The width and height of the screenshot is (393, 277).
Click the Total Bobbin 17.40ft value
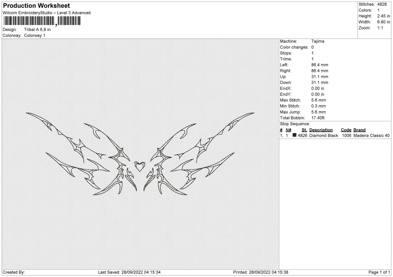point(318,118)
